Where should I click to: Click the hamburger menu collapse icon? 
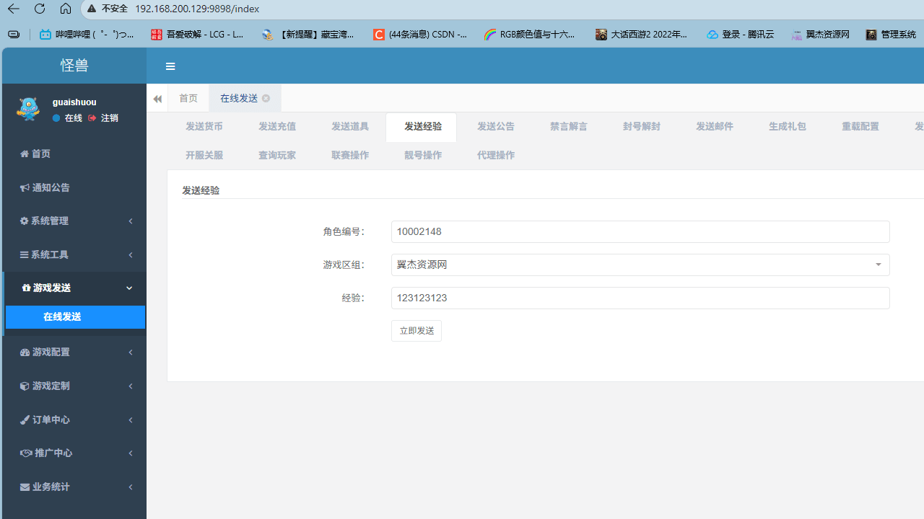coord(170,66)
